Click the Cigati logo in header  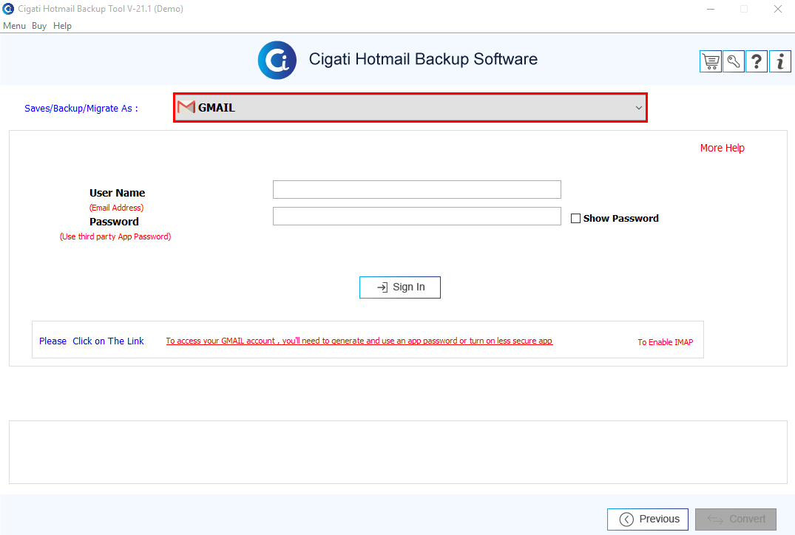pos(277,60)
